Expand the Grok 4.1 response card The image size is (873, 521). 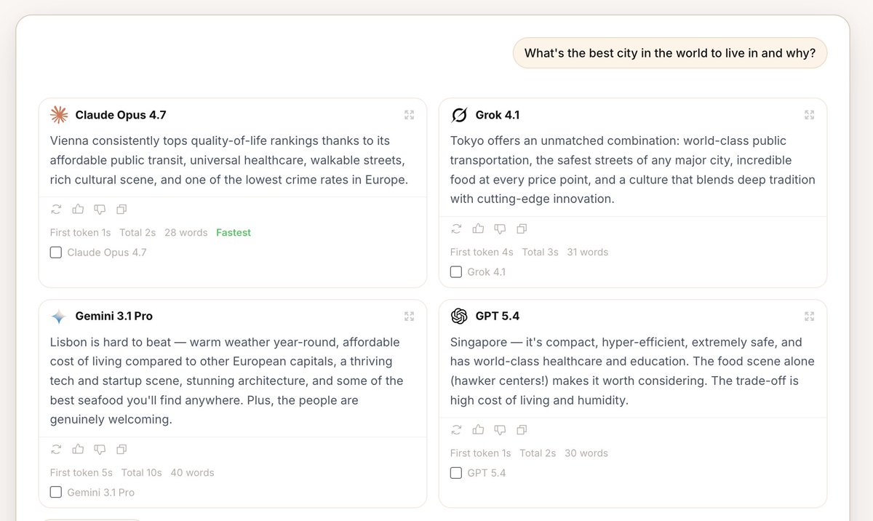[x=809, y=115]
